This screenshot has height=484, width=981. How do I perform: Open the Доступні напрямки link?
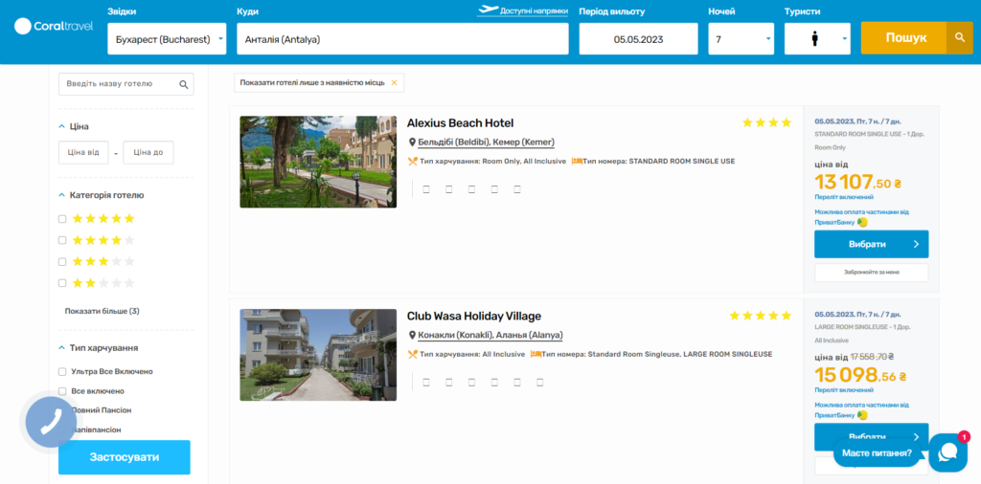(534, 11)
